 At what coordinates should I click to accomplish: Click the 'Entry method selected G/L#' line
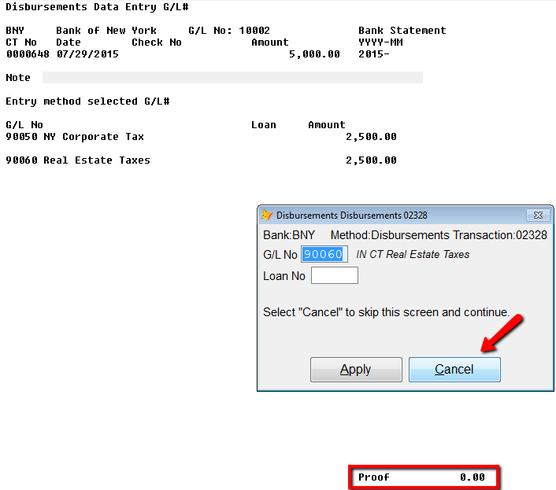pyautogui.click(x=87, y=101)
